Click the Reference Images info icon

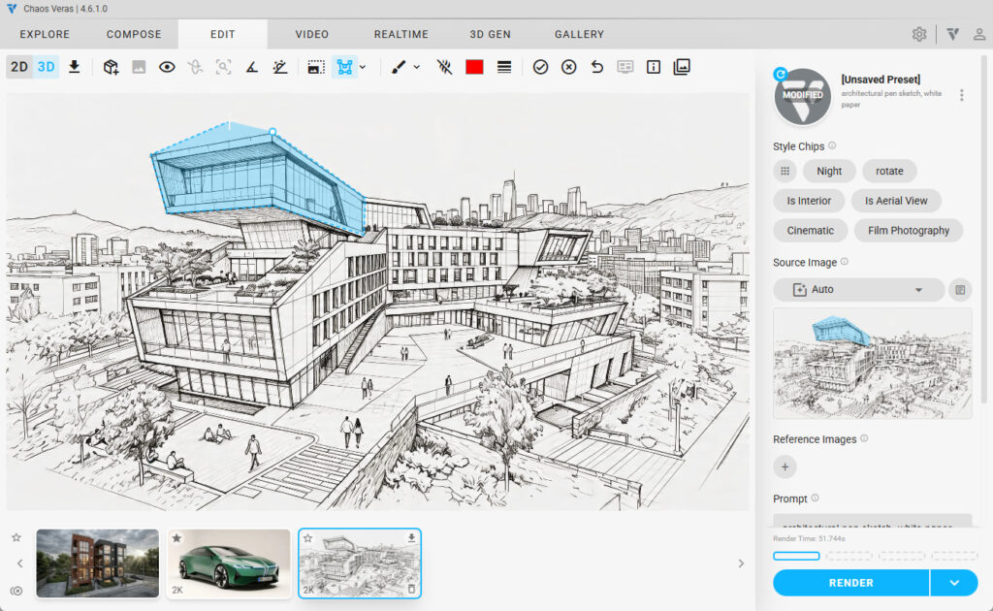[x=864, y=438]
